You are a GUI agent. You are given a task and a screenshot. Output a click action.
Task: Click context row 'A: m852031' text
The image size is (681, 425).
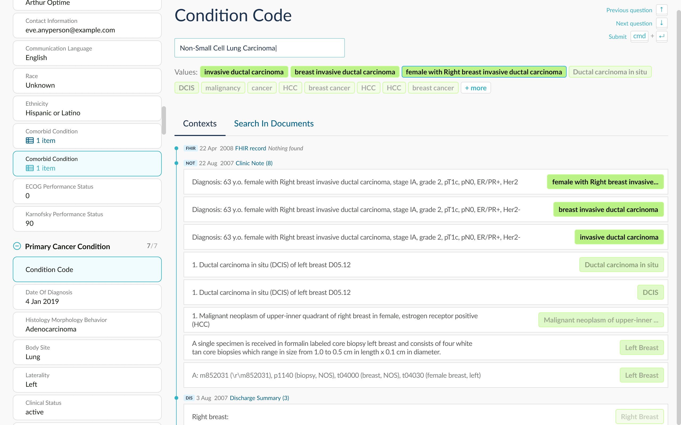[x=336, y=375]
